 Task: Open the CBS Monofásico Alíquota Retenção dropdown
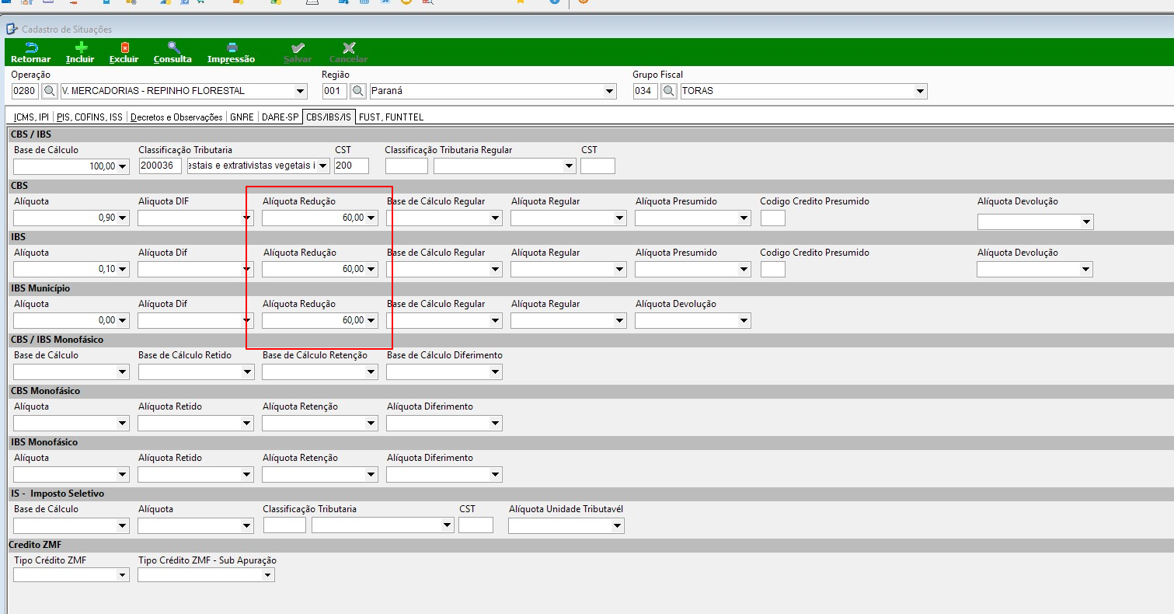(371, 423)
